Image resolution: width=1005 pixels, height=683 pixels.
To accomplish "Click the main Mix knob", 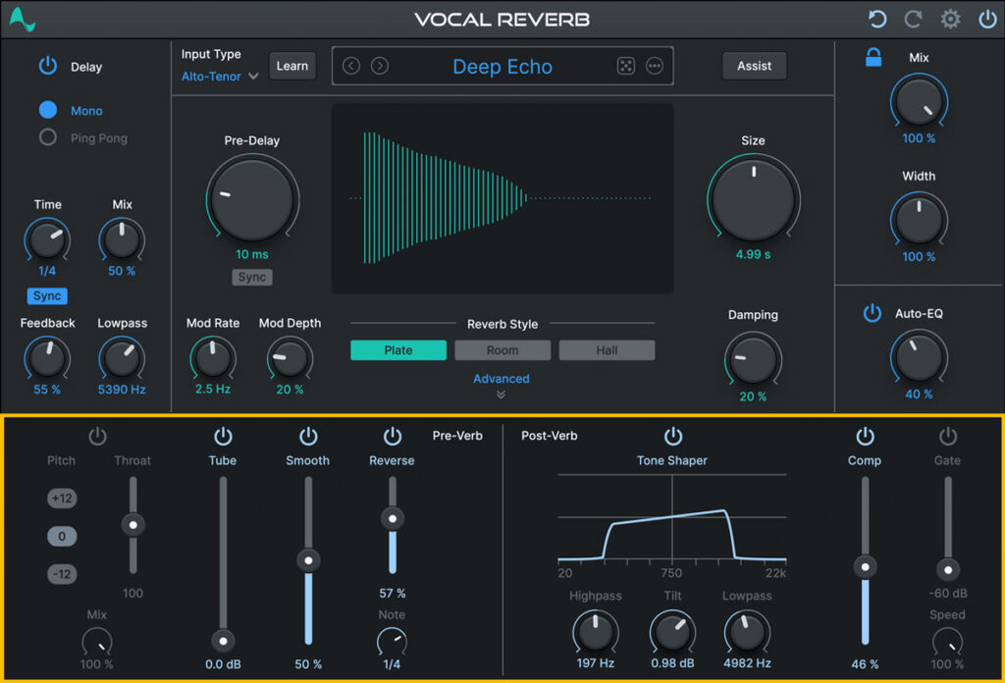I will (919, 102).
